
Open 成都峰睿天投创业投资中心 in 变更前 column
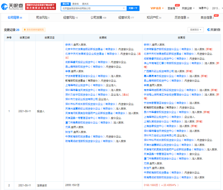point(88,62)
